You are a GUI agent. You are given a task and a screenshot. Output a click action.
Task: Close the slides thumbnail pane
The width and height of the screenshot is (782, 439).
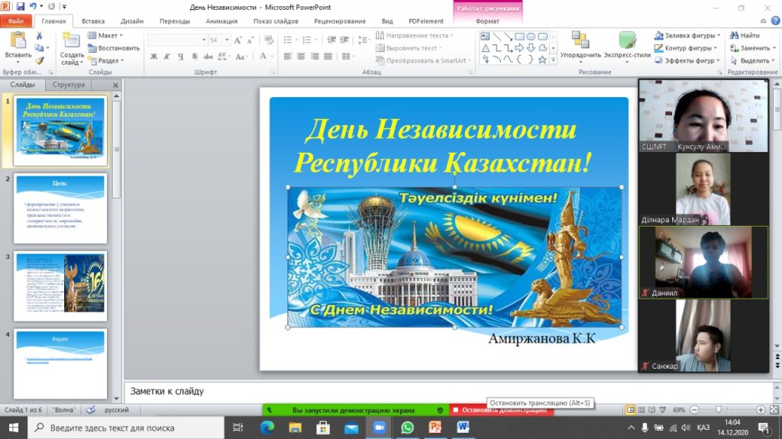pos(115,85)
